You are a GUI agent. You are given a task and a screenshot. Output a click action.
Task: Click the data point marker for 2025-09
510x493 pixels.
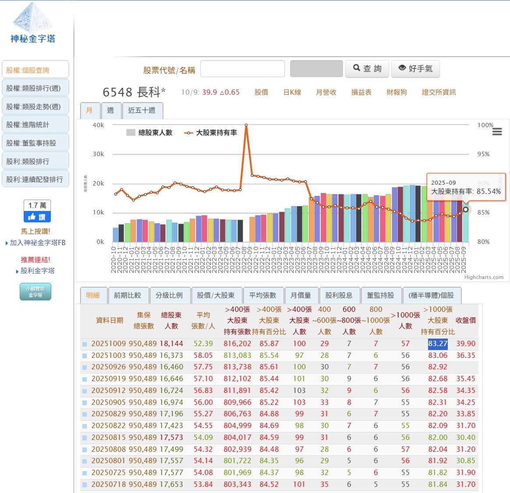[465, 210]
